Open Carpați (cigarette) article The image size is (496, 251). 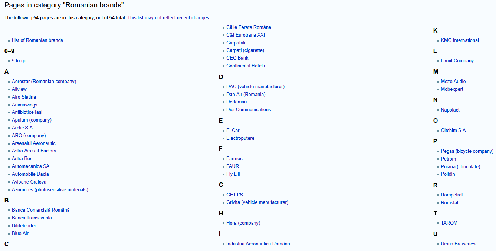coord(245,50)
